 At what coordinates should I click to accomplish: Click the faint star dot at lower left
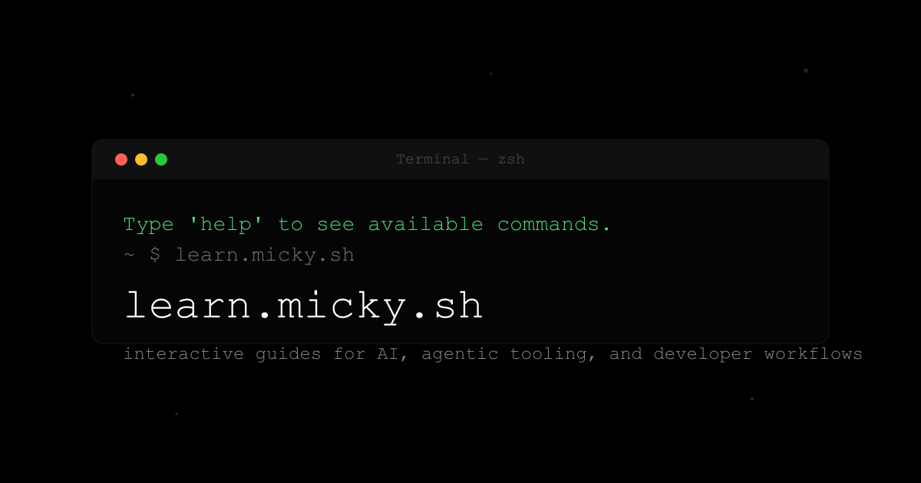coord(177,414)
